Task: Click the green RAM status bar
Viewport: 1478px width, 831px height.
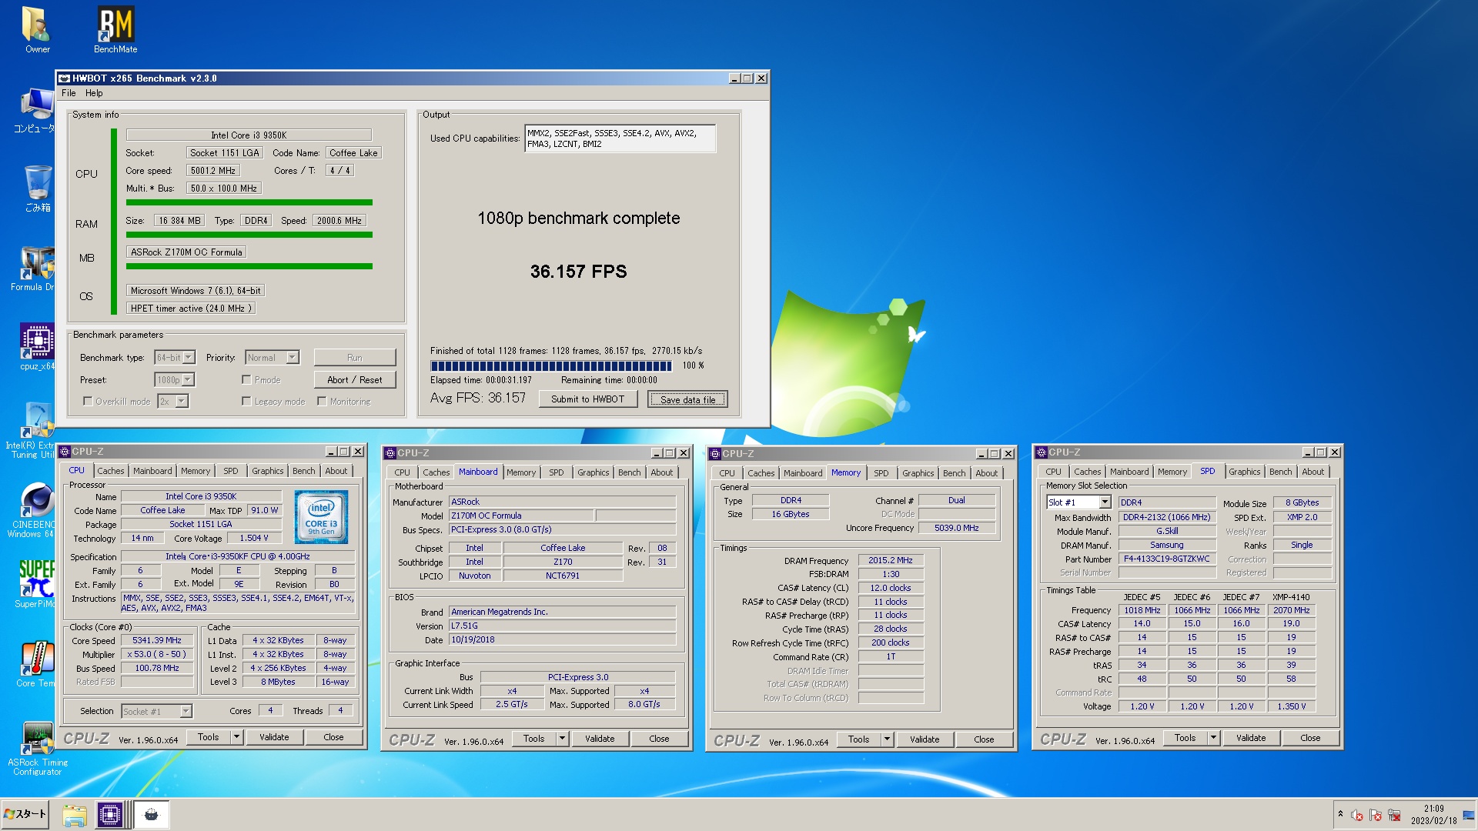Action: coord(249,235)
